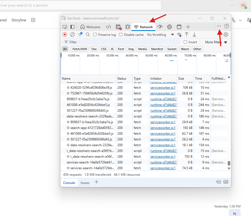Click the Import HAR file upload arrow
The width and height of the screenshot is (251, 216).
pos(187,34)
